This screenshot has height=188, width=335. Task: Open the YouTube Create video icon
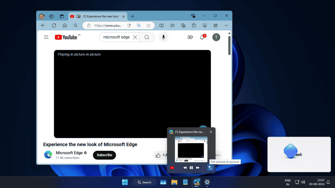(x=190, y=37)
